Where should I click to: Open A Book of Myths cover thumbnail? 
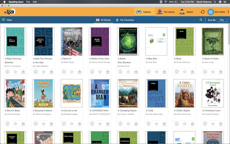(x=213, y=41)
